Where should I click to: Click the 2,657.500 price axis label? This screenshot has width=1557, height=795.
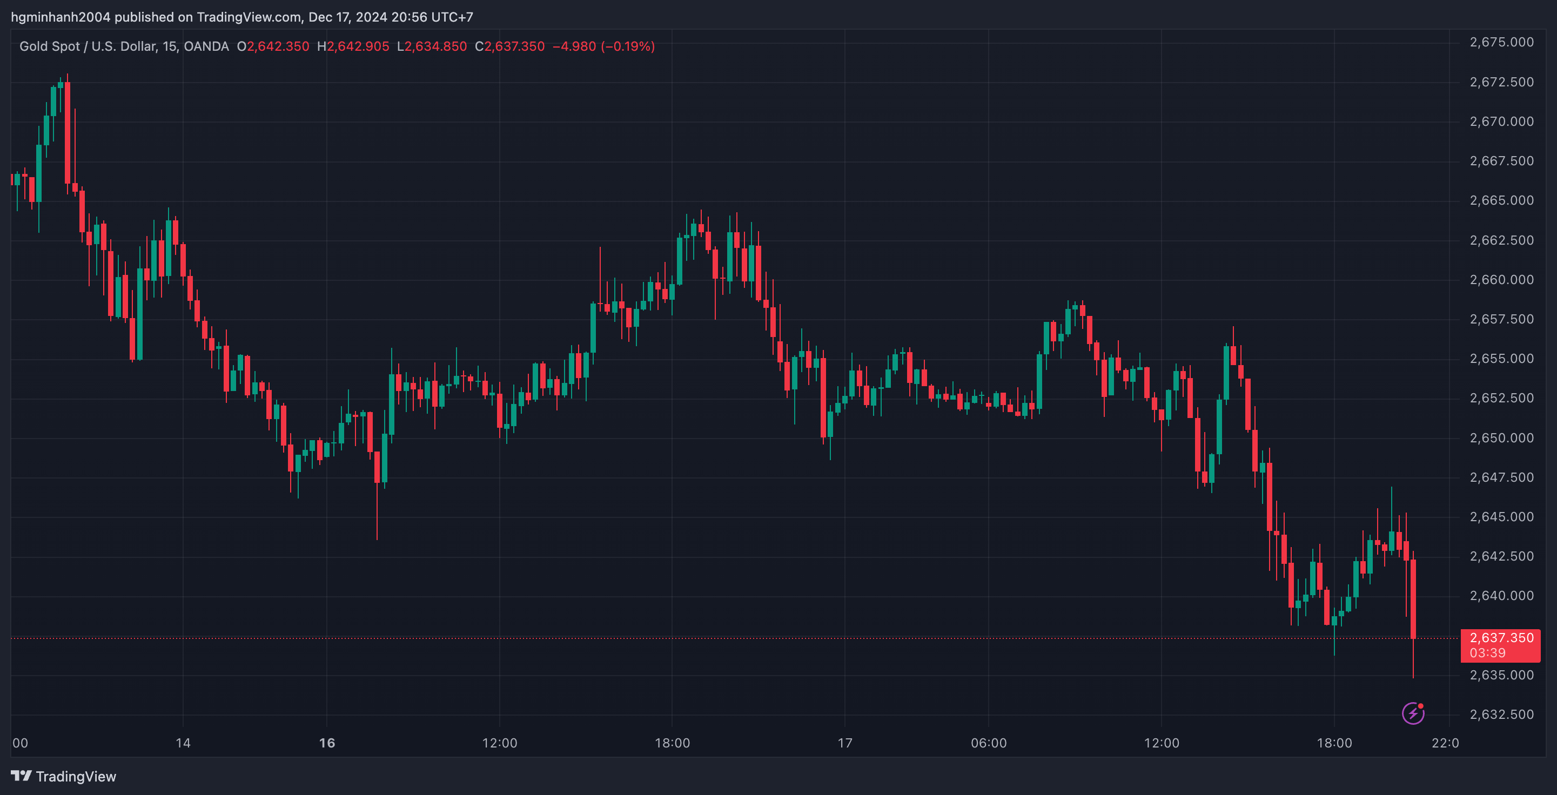tap(1501, 319)
